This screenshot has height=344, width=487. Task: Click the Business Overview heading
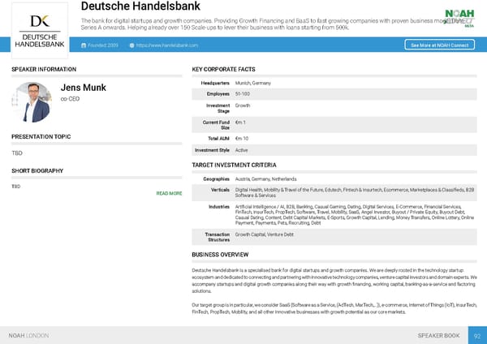pyautogui.click(x=219, y=254)
